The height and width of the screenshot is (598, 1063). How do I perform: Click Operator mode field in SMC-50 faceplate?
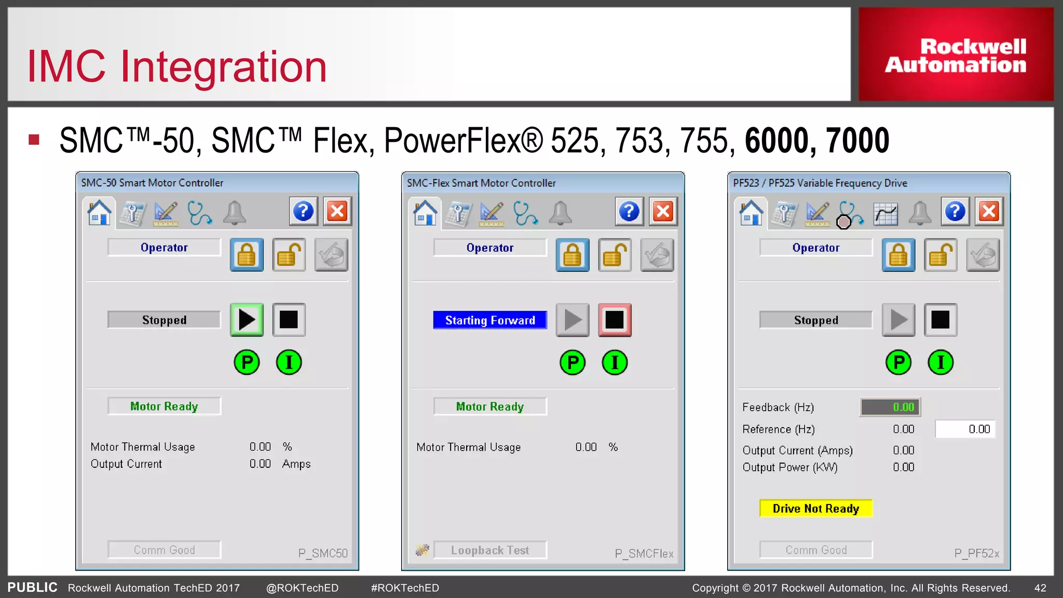point(164,248)
